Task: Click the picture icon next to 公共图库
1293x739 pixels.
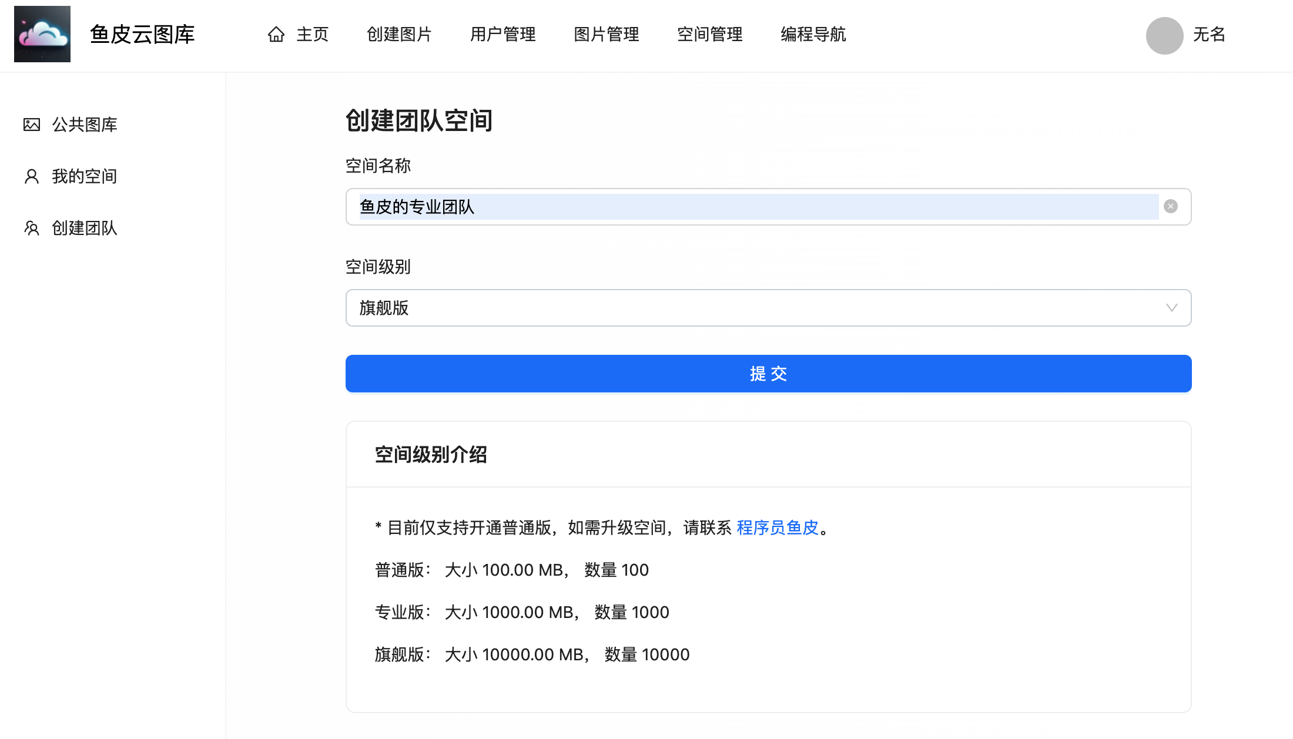Action: [32, 125]
